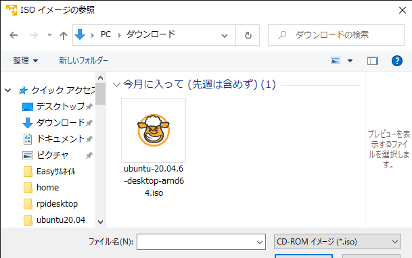Click the クイック アクセス star icon
Image resolution: width=412 pixels, height=258 pixels.
[x=23, y=91]
